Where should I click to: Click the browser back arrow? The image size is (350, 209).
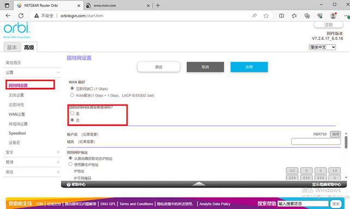tap(8, 16)
